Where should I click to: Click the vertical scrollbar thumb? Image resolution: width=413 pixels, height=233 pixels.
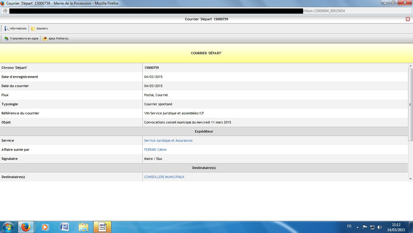[411, 104]
